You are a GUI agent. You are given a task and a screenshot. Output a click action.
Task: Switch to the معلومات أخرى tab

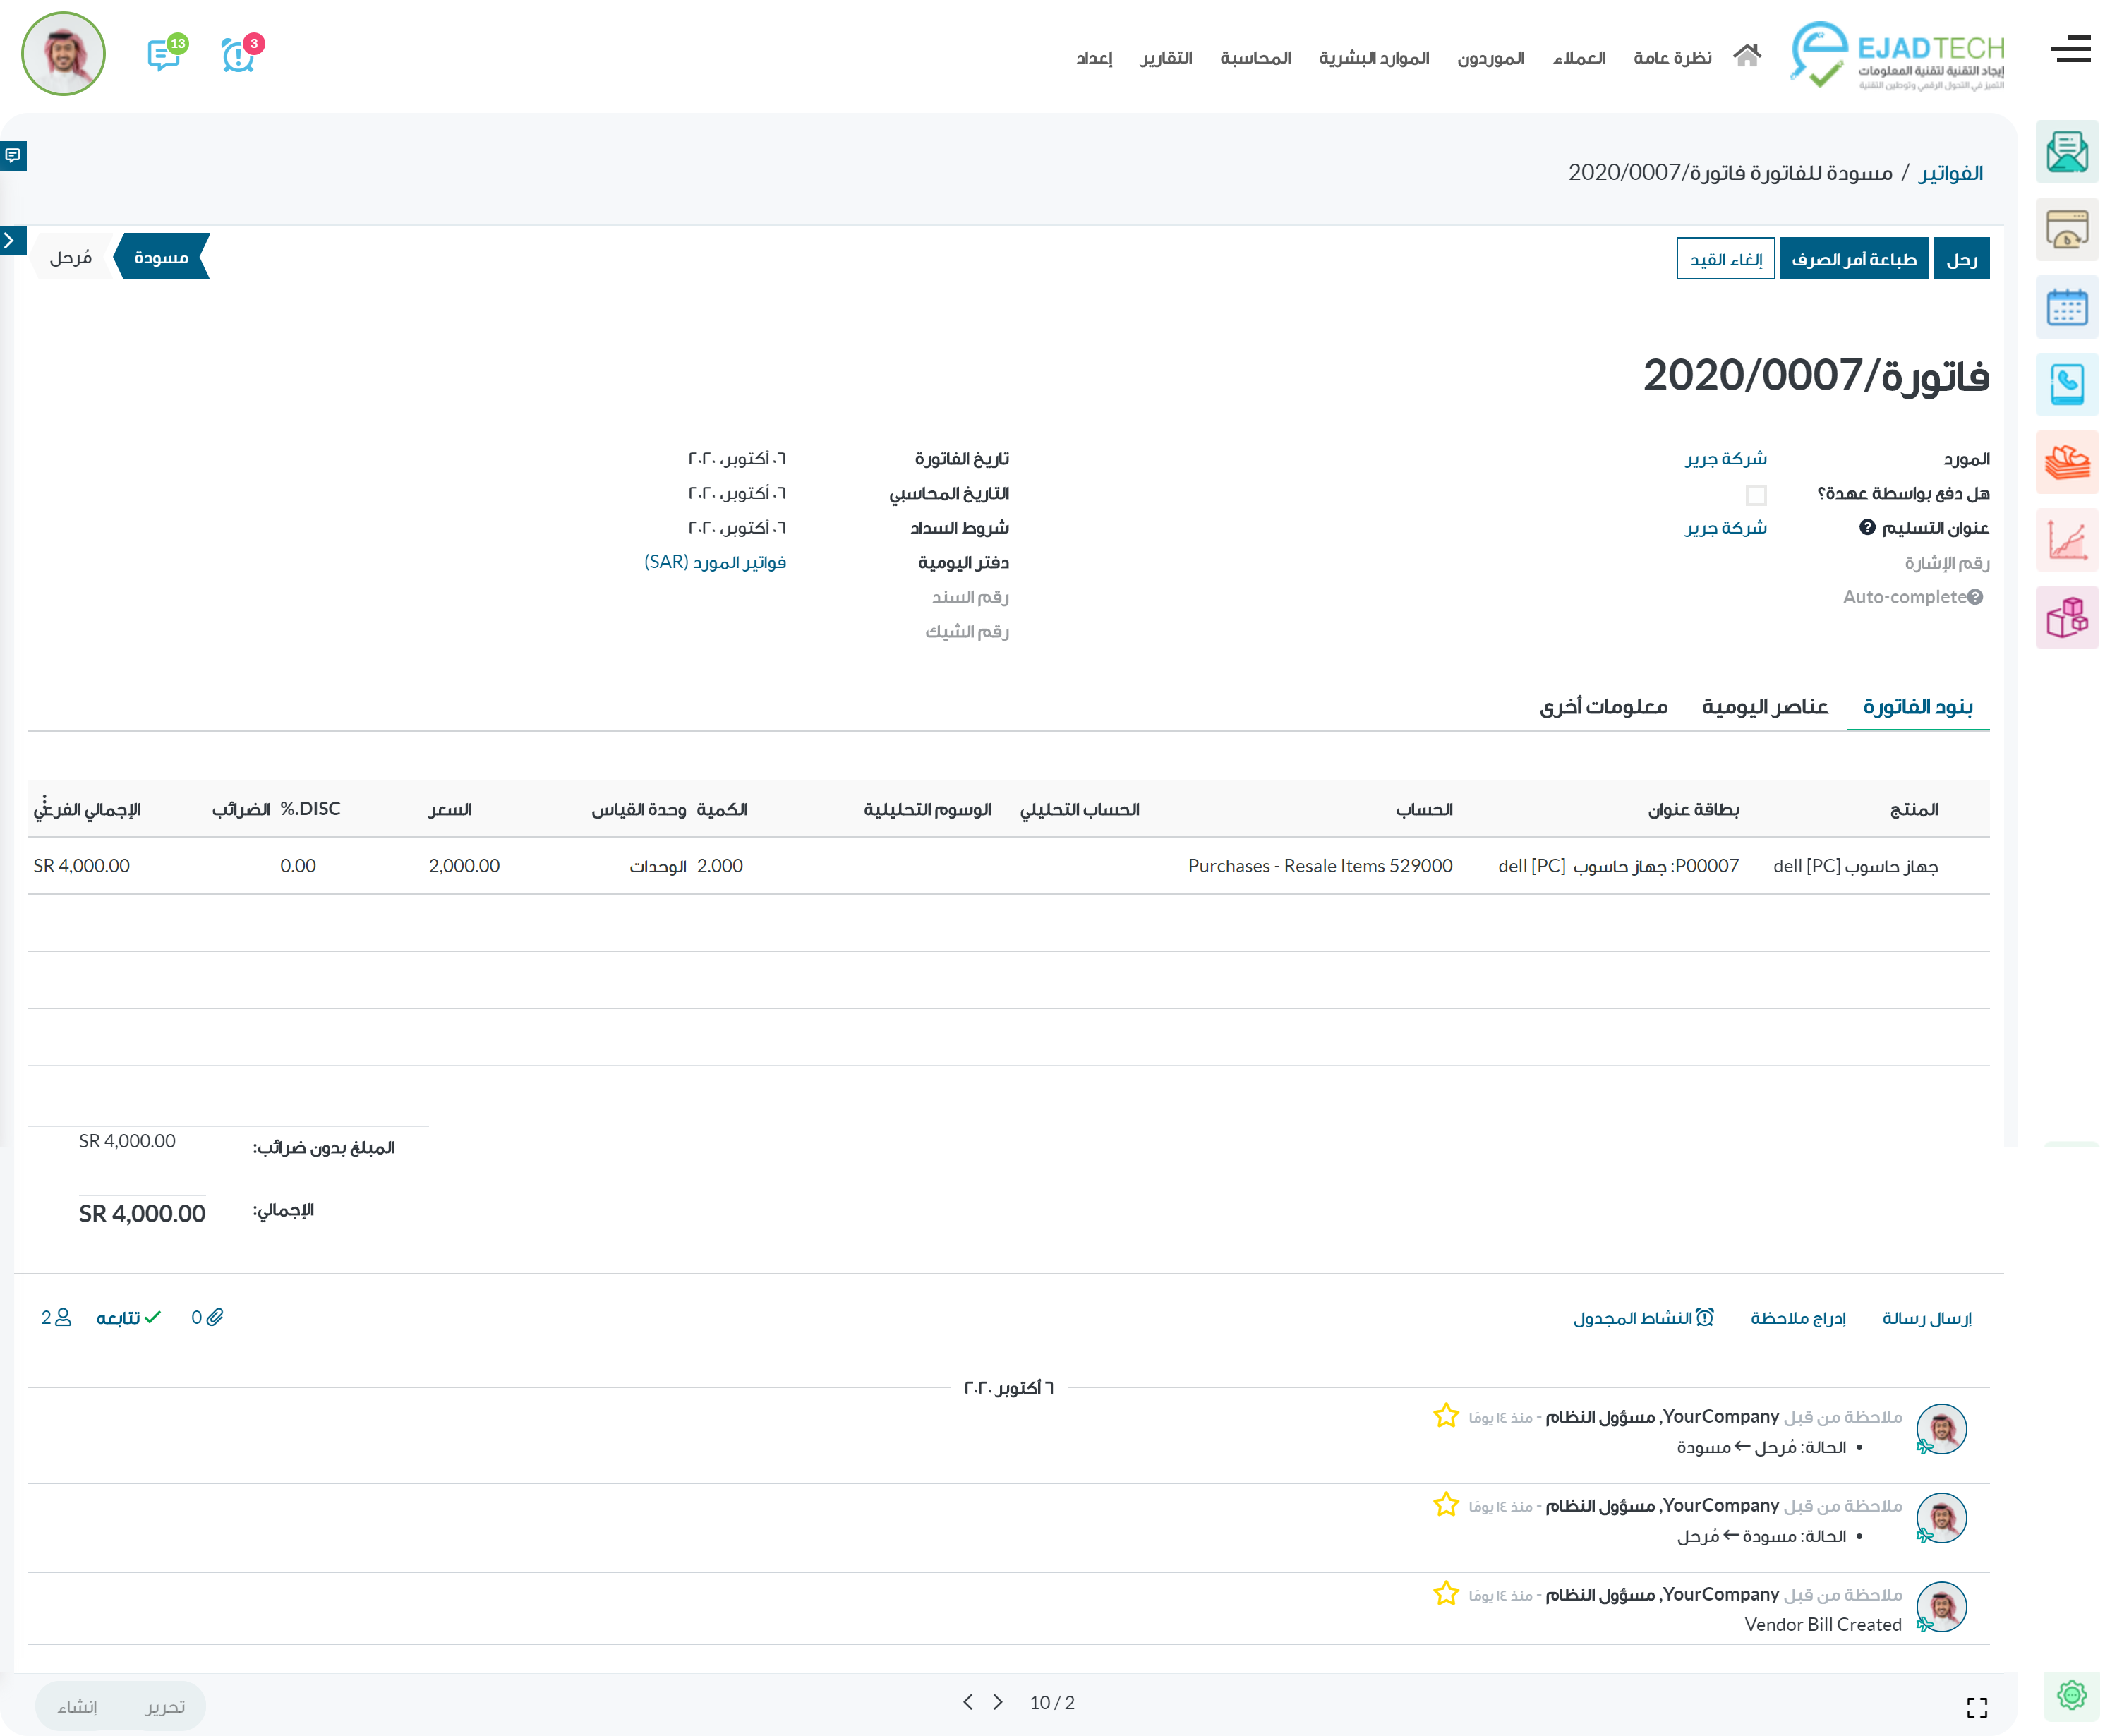click(x=1603, y=707)
